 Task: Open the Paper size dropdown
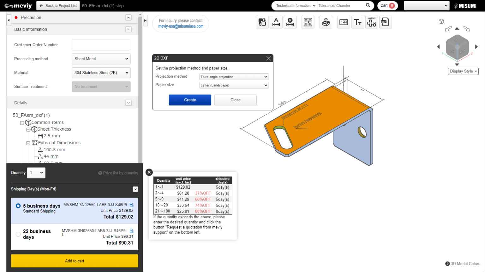click(x=234, y=85)
